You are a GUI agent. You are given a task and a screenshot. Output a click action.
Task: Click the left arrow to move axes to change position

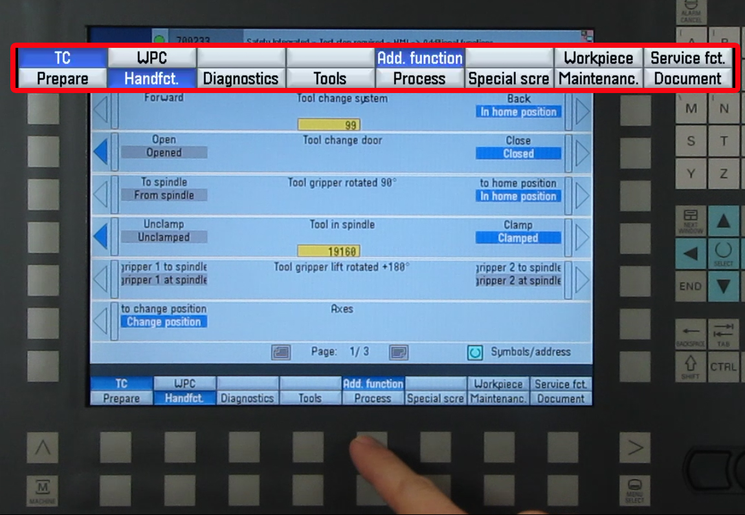(x=100, y=321)
